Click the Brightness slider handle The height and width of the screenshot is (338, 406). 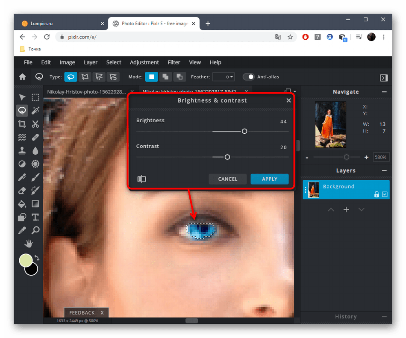244,131
